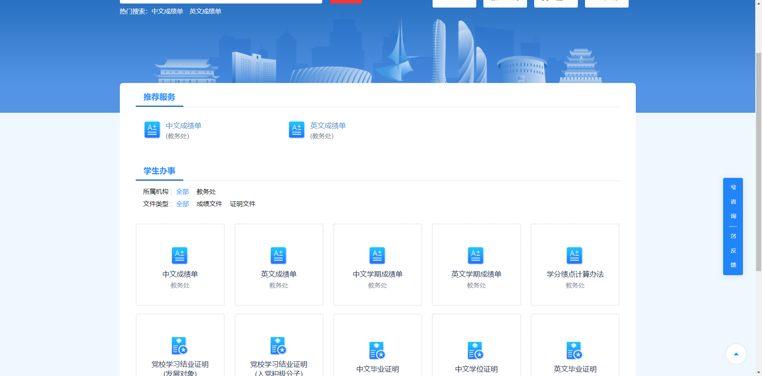Image resolution: width=762 pixels, height=376 pixels.
Task: Click the 中文学位证明 card title
Action: point(476,369)
